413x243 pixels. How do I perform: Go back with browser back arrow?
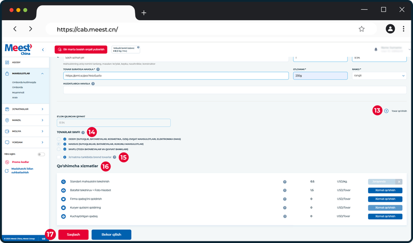point(15,29)
